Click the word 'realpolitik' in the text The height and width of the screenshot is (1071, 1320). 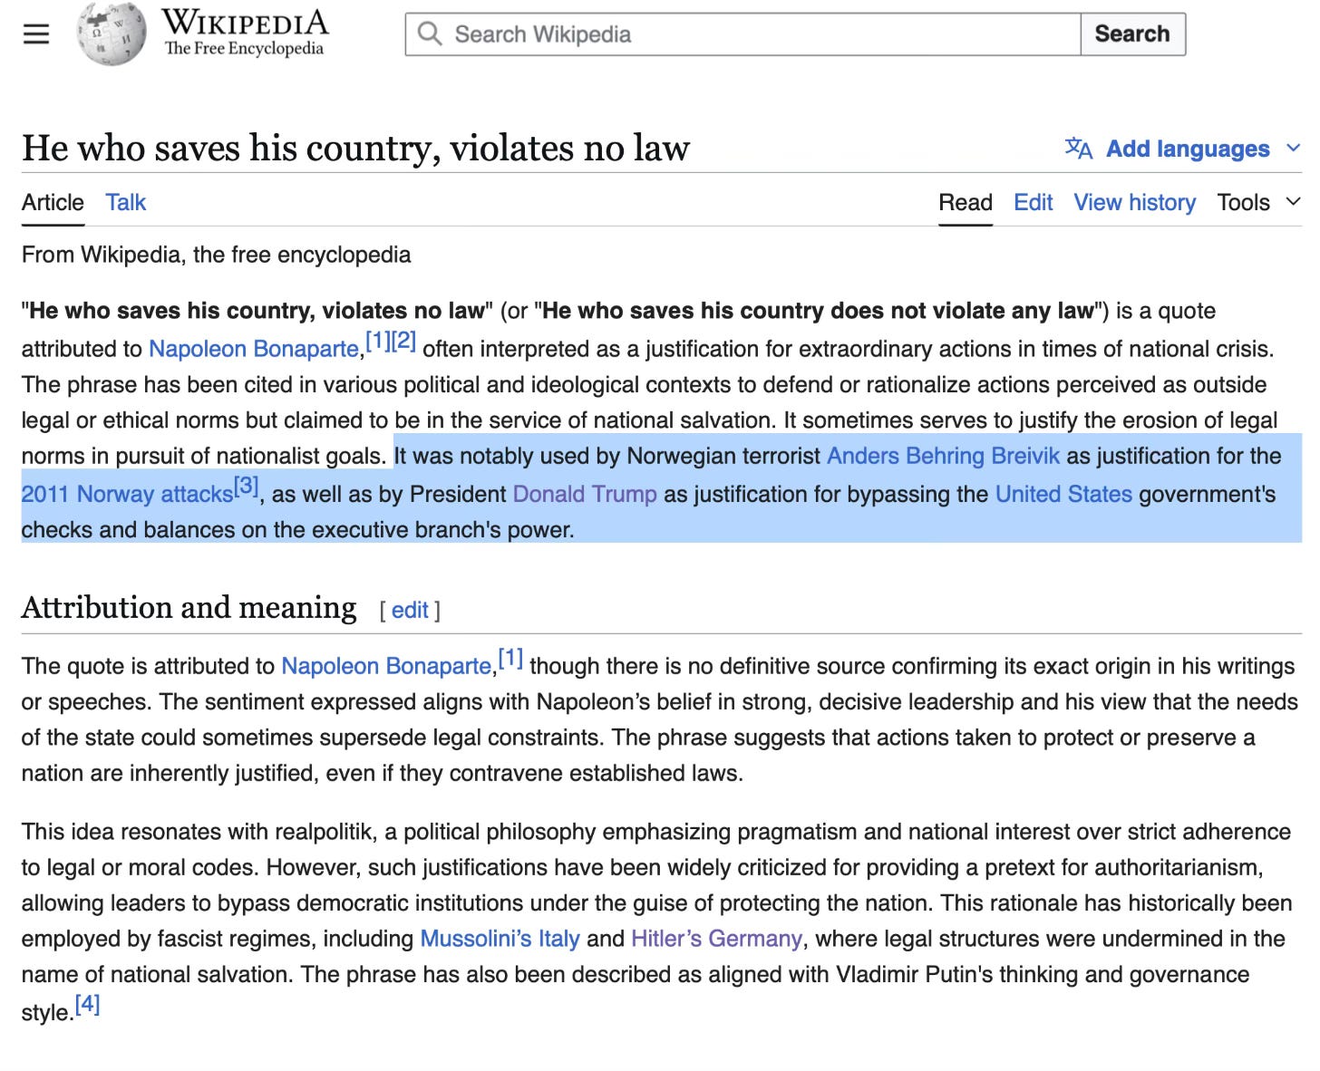click(x=323, y=832)
